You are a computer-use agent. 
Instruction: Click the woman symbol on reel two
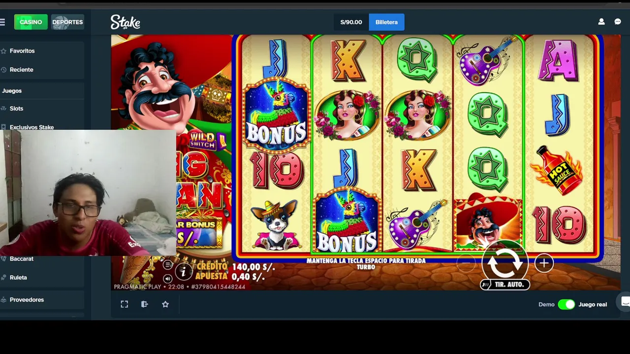347,115
